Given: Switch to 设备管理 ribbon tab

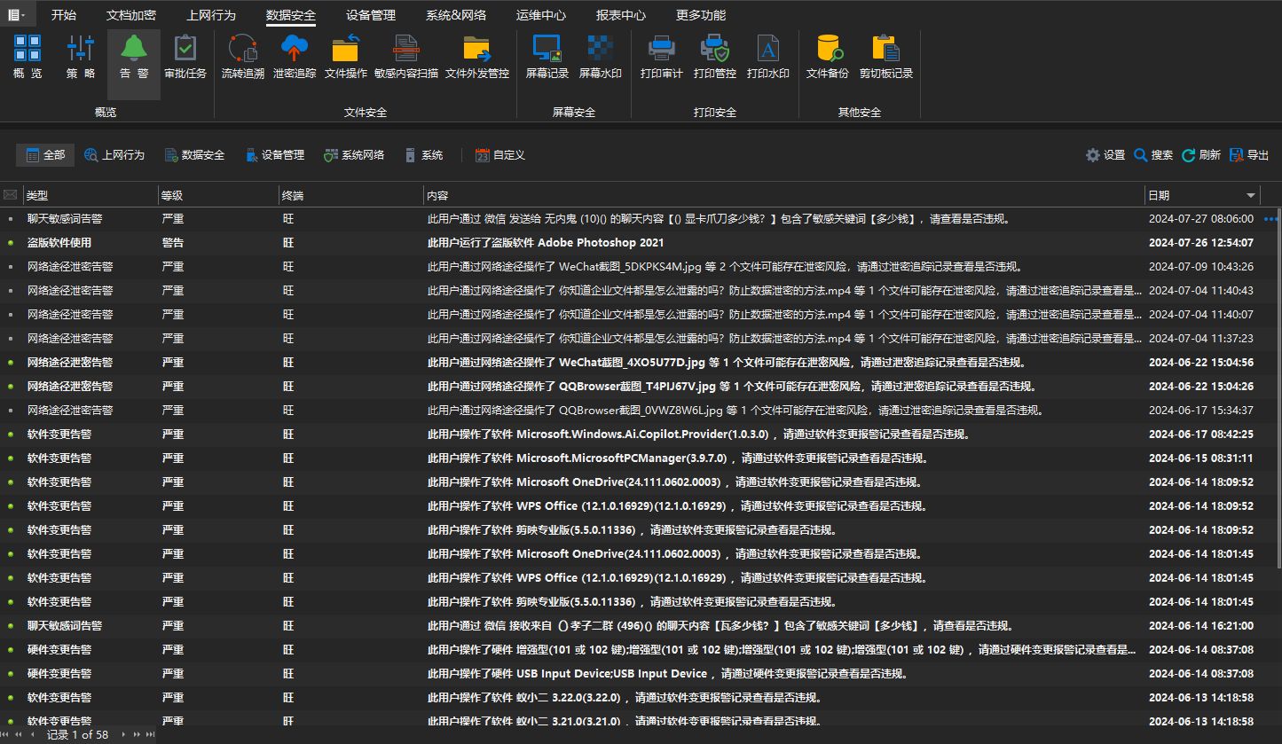Looking at the screenshot, I should 371,15.
